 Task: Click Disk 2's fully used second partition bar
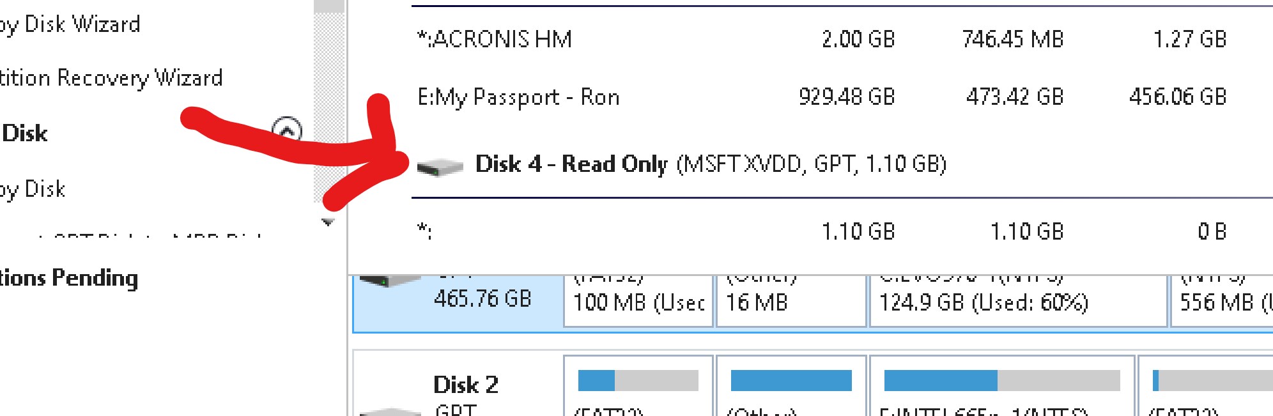pyautogui.click(x=791, y=381)
